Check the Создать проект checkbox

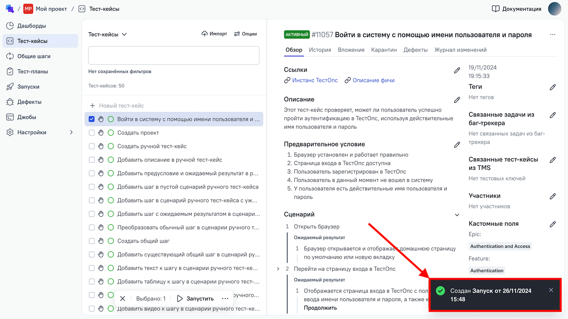pos(92,133)
